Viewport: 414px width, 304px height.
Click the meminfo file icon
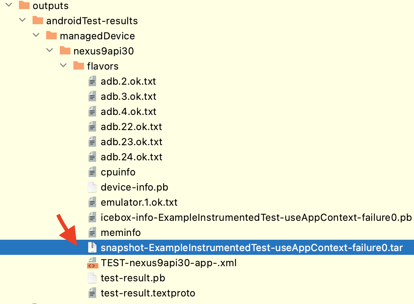tap(92, 232)
